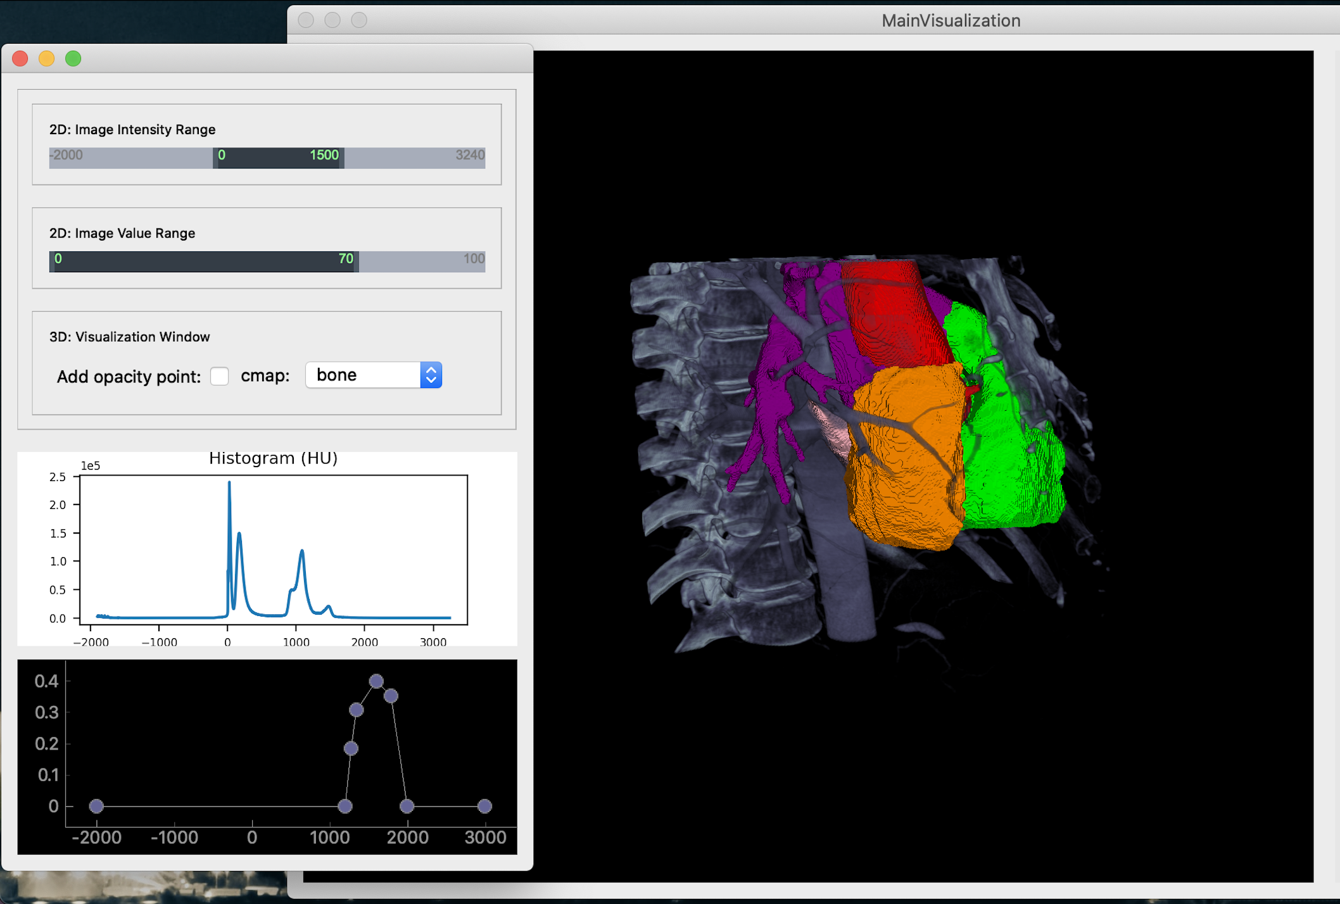Click the opacity point at 0.18
Screen dimensions: 1340x904
click(x=352, y=748)
